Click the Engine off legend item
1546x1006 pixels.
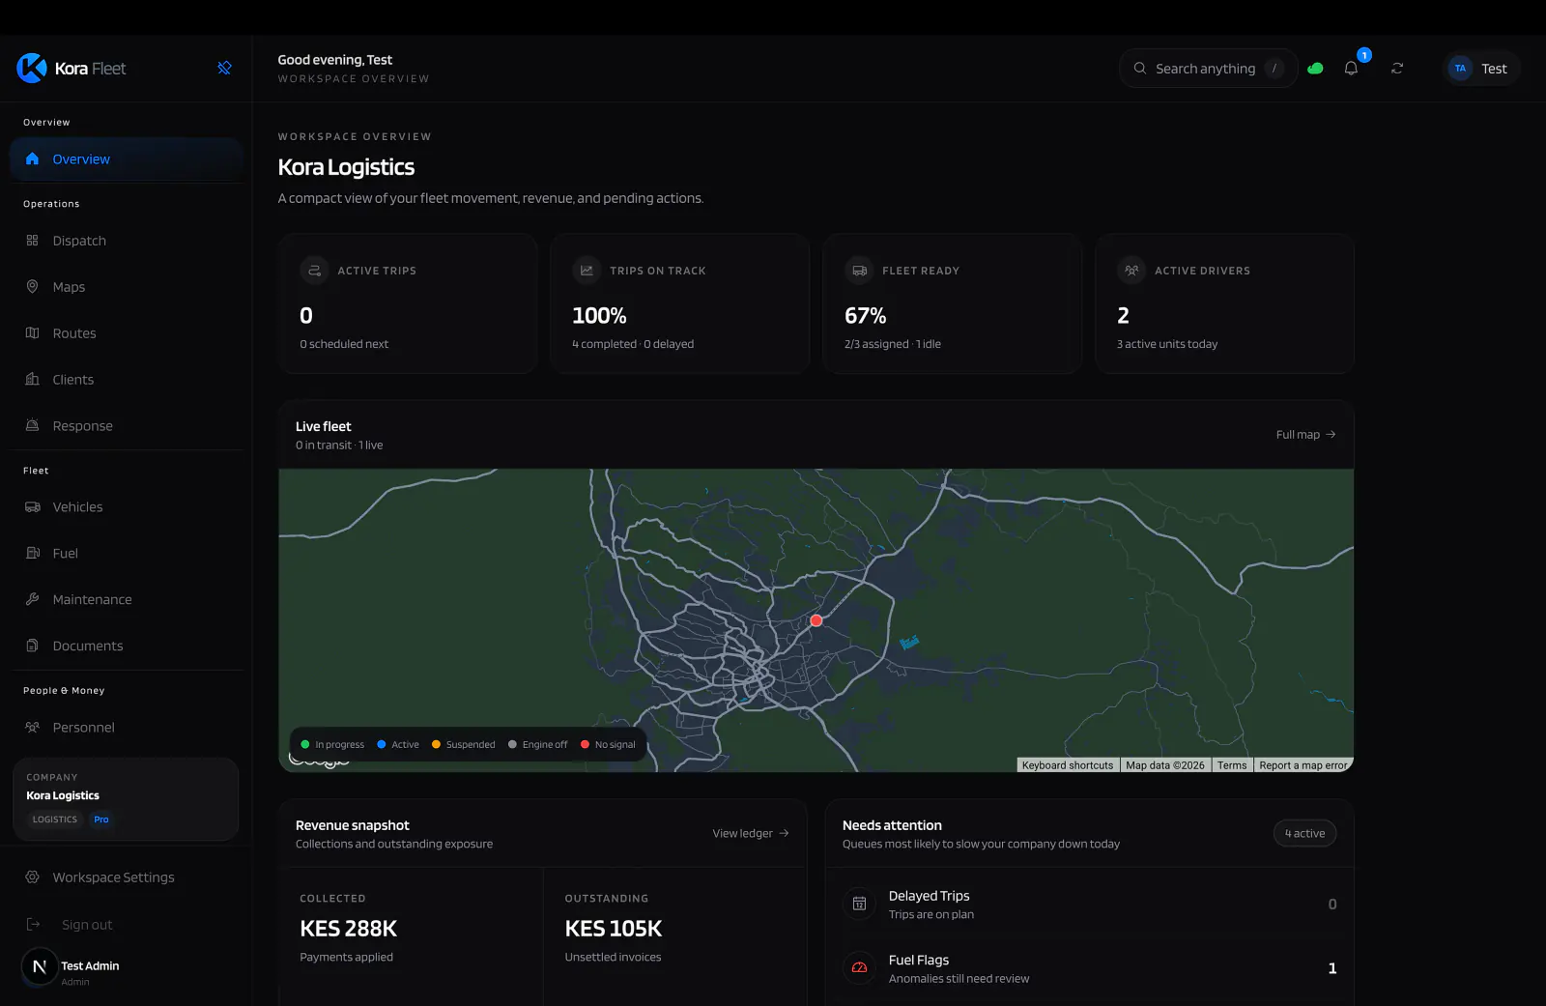pos(537,745)
